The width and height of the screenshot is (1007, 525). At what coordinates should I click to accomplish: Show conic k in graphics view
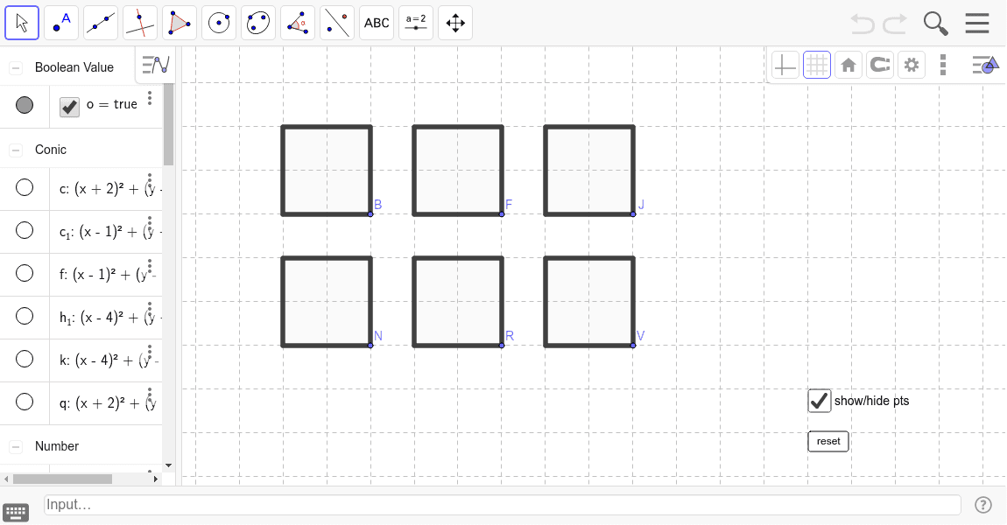25,358
